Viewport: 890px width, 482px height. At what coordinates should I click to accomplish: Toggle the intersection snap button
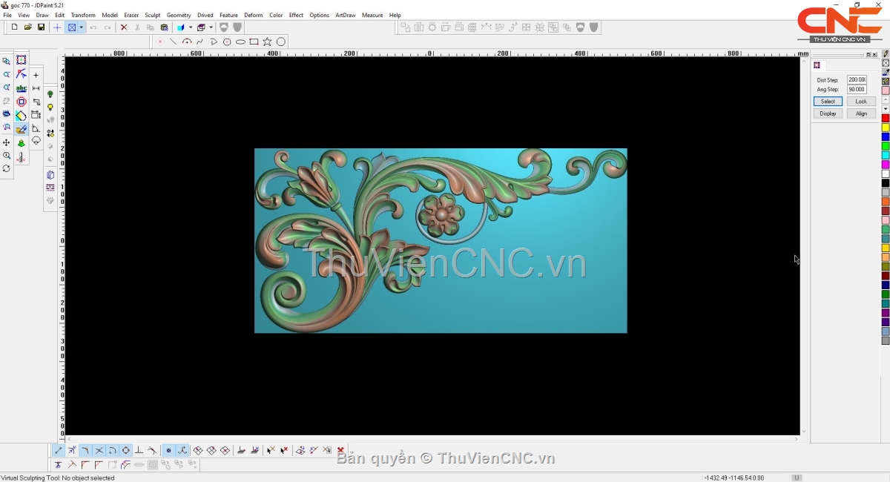99,450
